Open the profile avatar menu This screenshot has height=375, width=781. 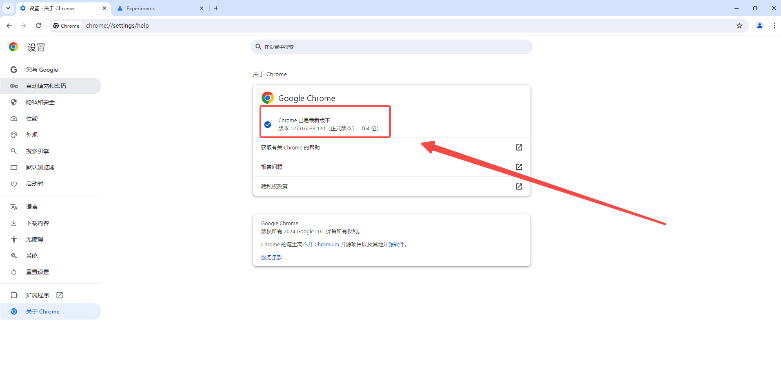pos(760,26)
